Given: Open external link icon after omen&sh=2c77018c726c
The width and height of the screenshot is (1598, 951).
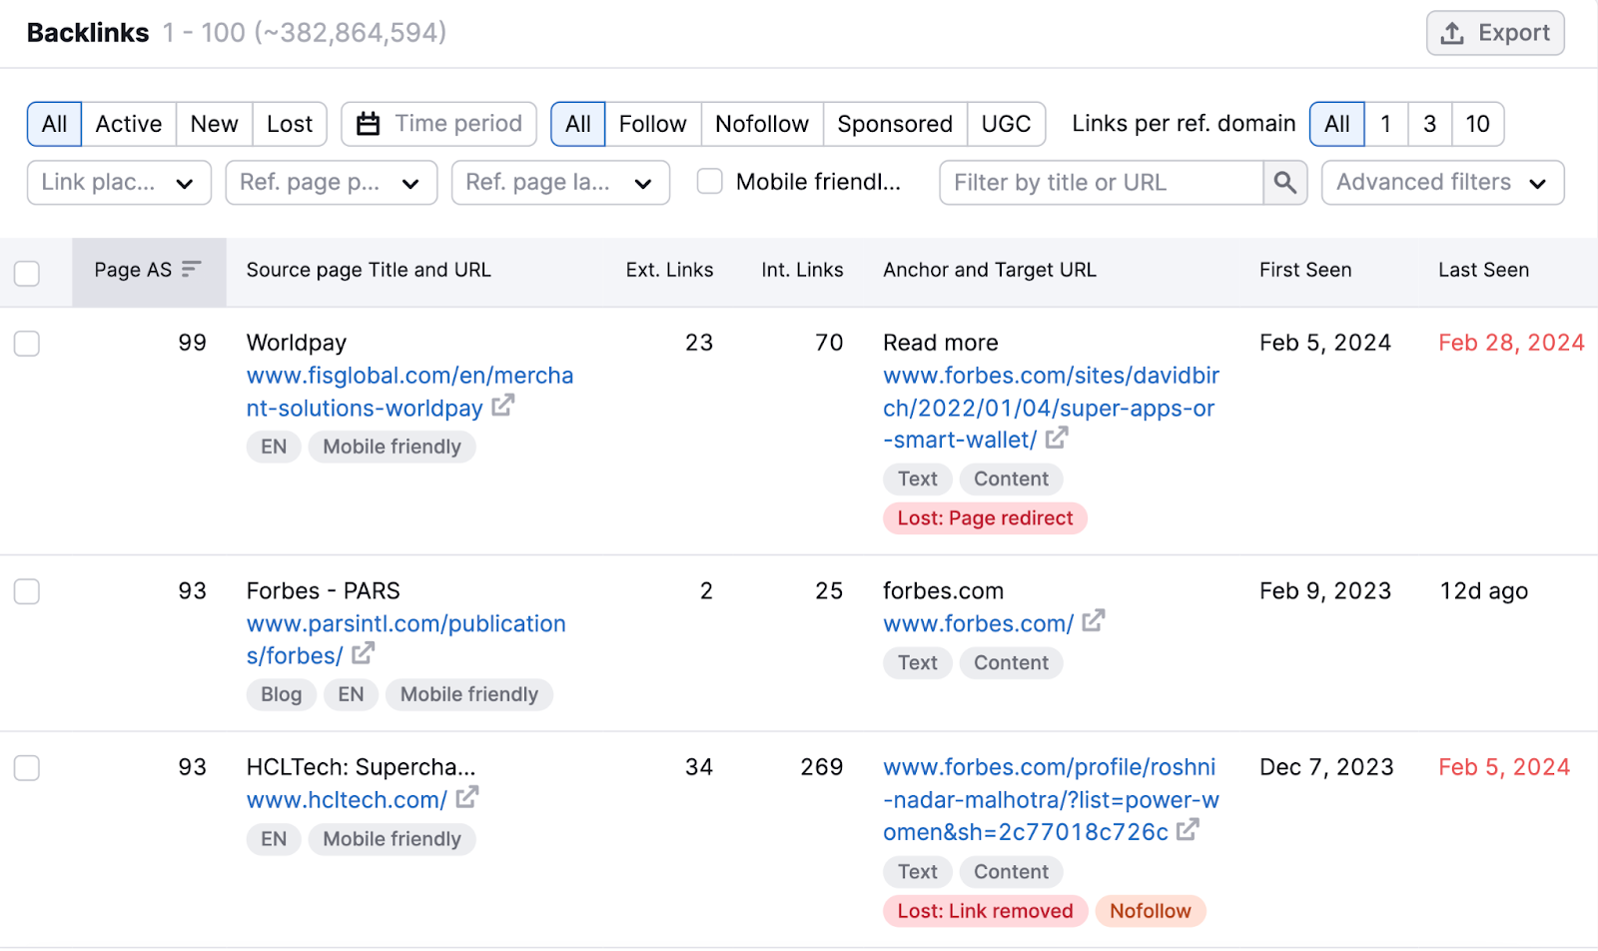Looking at the screenshot, I should click(1188, 830).
